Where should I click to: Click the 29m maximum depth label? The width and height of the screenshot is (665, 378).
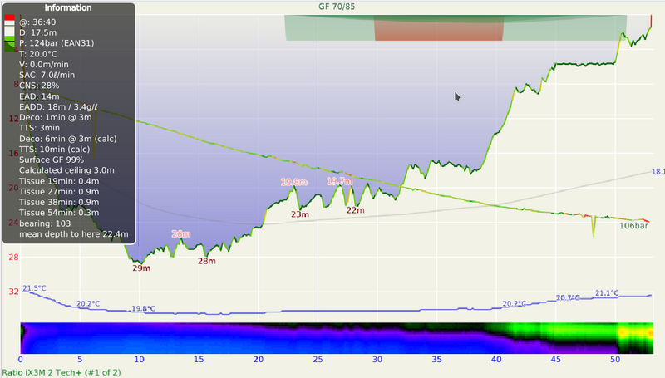141,268
